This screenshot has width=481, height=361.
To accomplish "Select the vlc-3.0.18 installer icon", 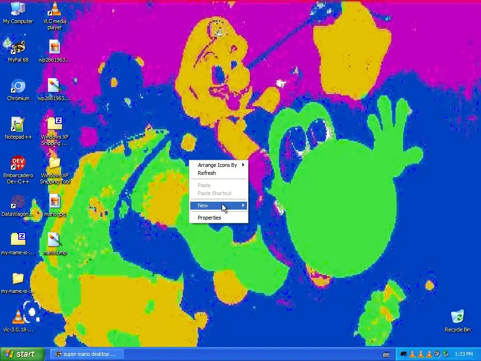I will 18,321.
